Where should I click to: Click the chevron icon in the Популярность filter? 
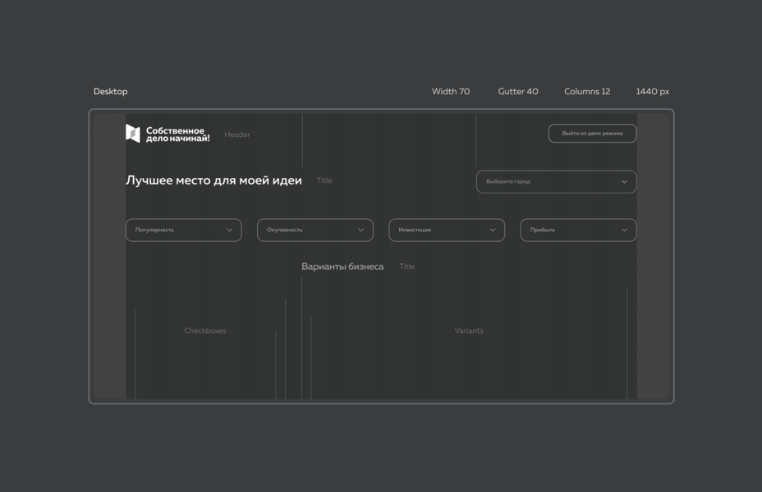point(229,230)
